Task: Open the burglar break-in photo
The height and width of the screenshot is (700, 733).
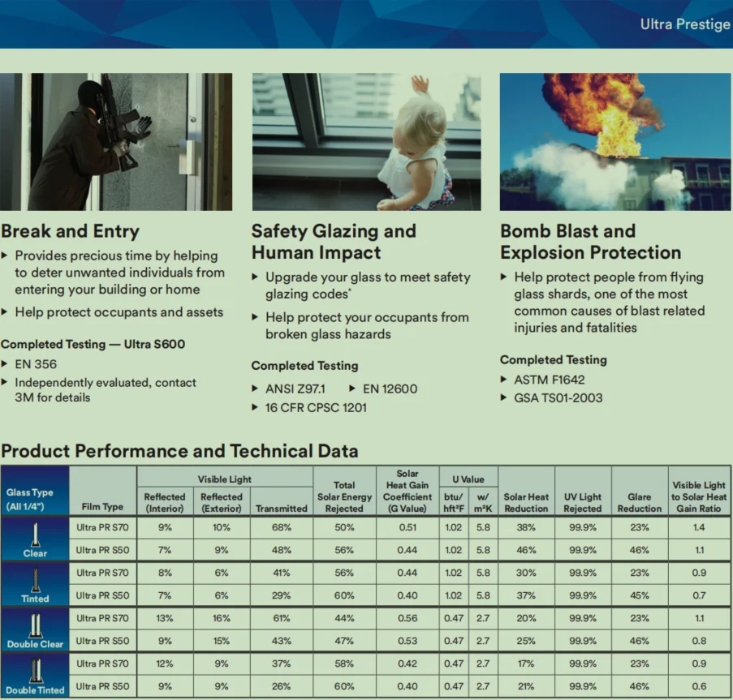Action: click(116, 142)
